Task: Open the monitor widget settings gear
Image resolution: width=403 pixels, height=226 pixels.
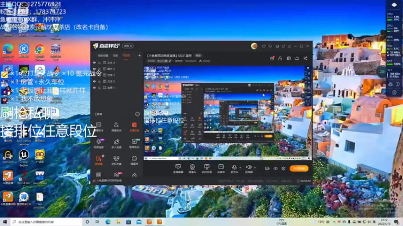Action: (x=394, y=92)
